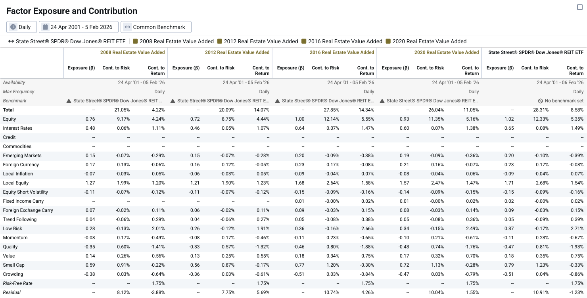Click the calendar icon beside the date range
Viewport: 587px width, 298px height.
pyautogui.click(x=45, y=27)
